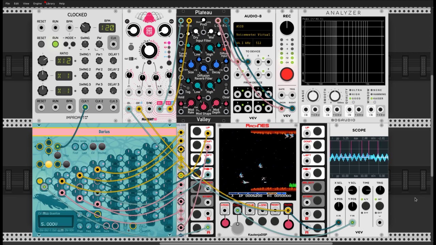
Task: Click the SYNC jack on Chronoblob
Action: click(149, 109)
